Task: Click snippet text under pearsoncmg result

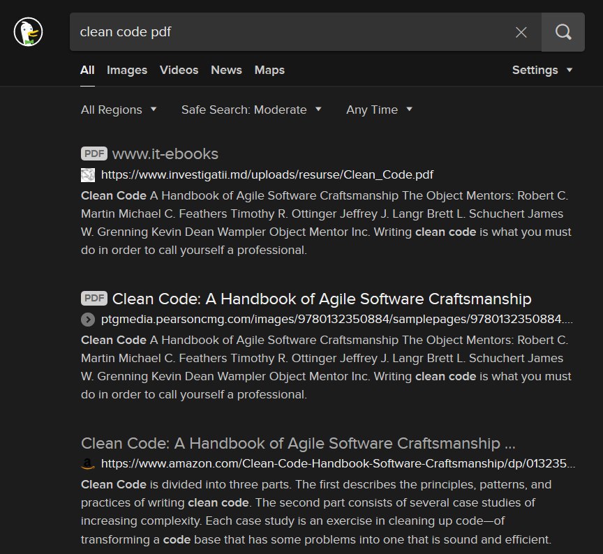Action: click(326, 367)
